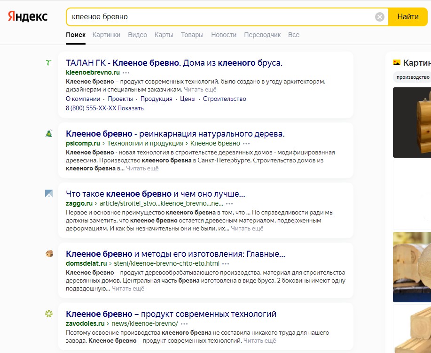
Task: Open the Яндекс logo home link
Action: [28, 16]
